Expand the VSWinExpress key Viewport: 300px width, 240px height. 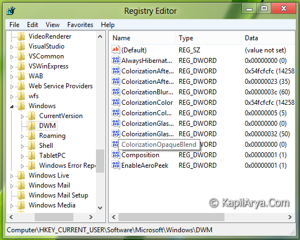12,67
